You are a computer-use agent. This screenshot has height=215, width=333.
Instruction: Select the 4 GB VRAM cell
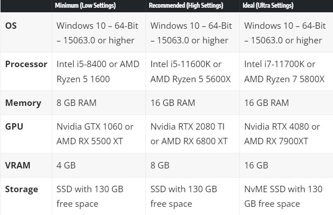point(66,165)
